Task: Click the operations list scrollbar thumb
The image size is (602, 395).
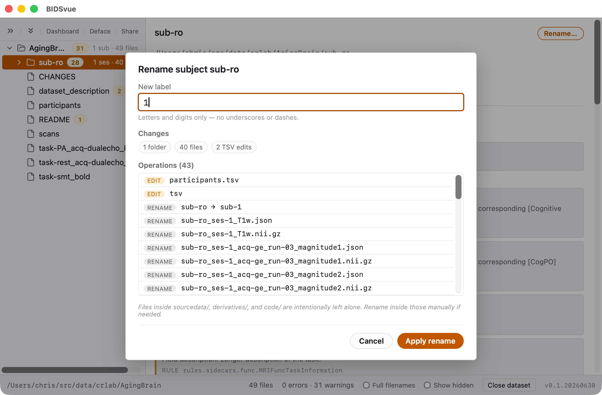Action: click(x=458, y=187)
